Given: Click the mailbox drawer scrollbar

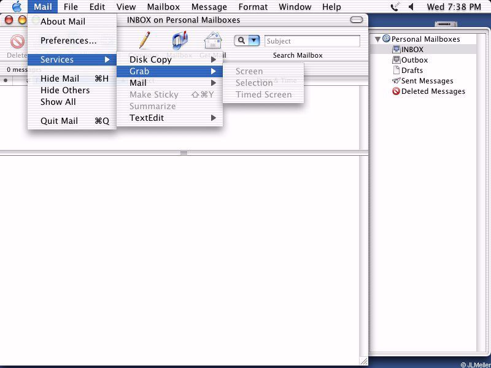Looking at the screenshot, I should (480, 193).
